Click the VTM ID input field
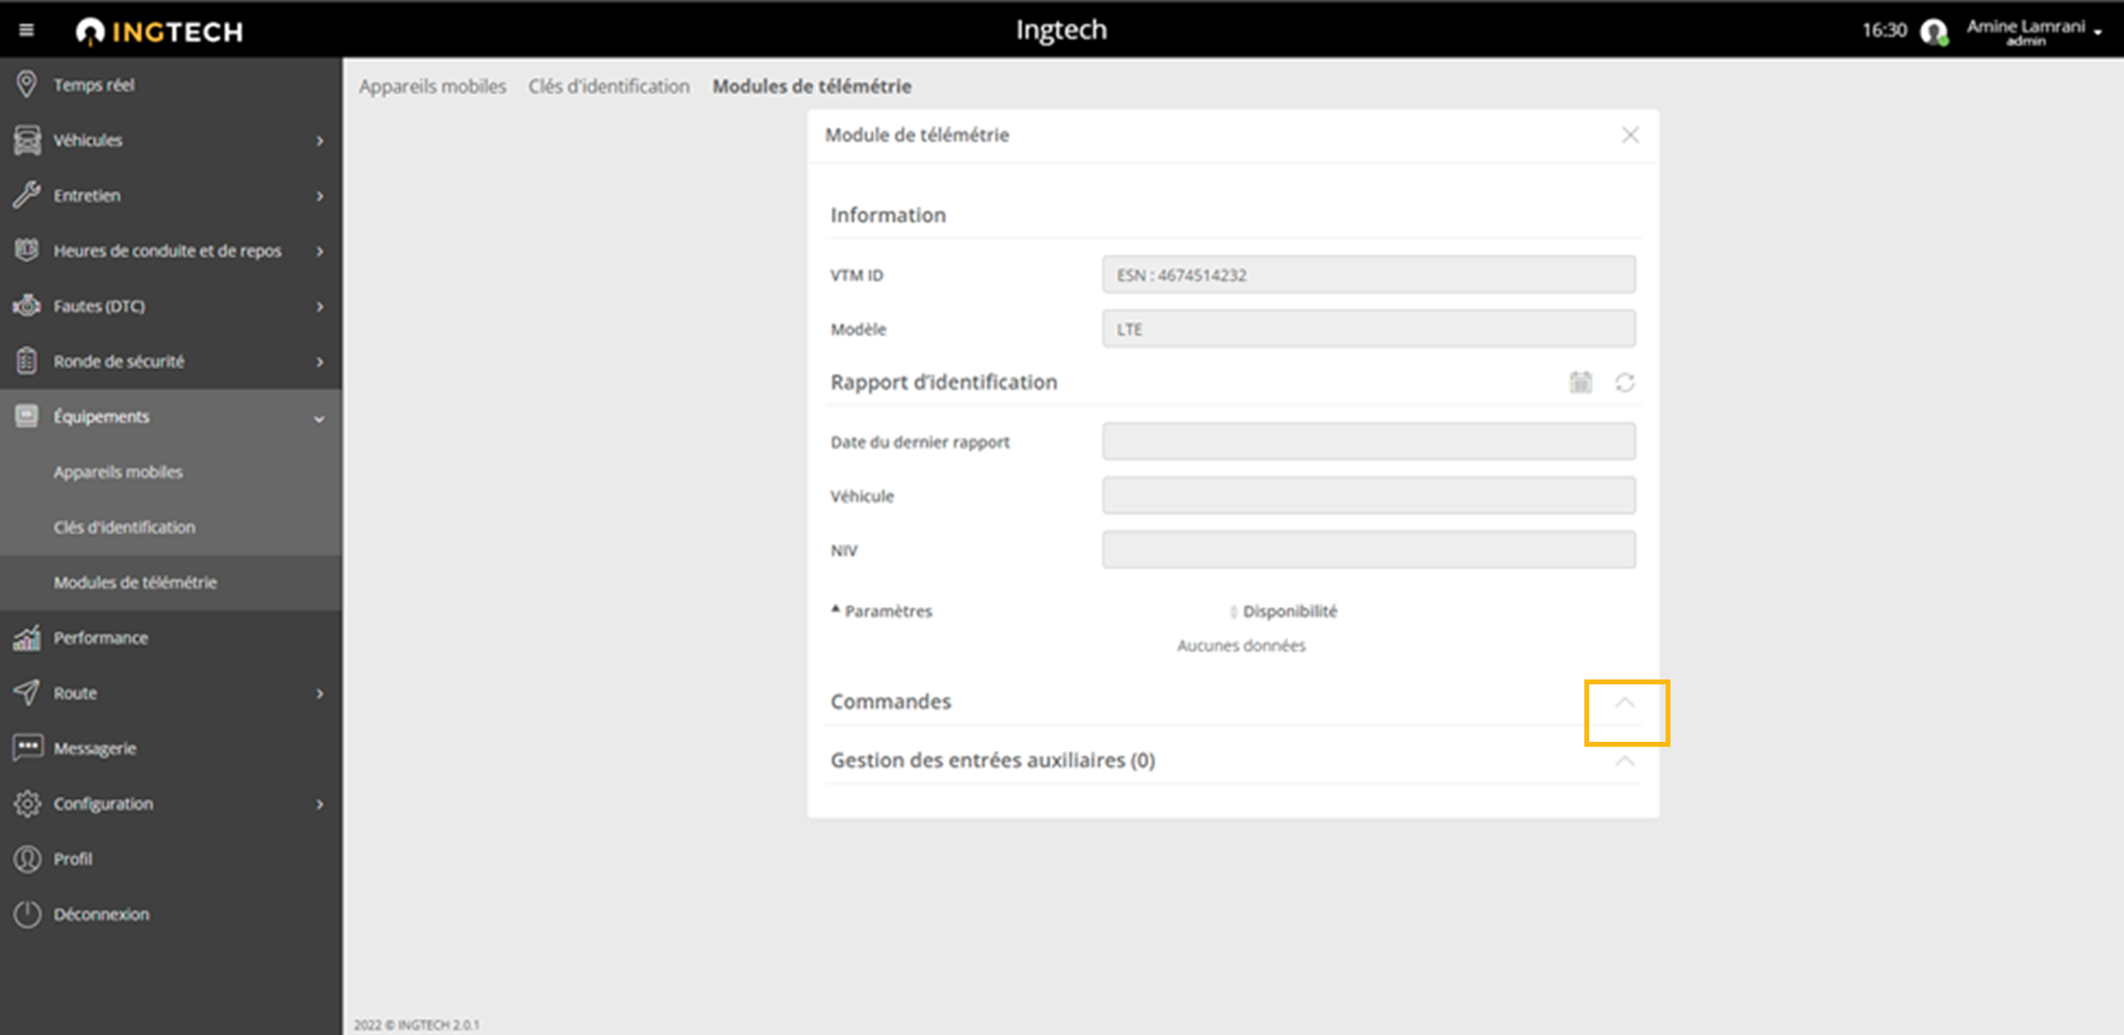2124x1035 pixels. coord(1368,275)
